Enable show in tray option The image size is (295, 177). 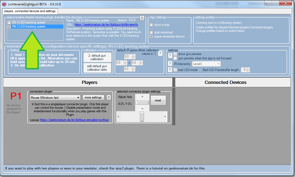coord(151,25)
